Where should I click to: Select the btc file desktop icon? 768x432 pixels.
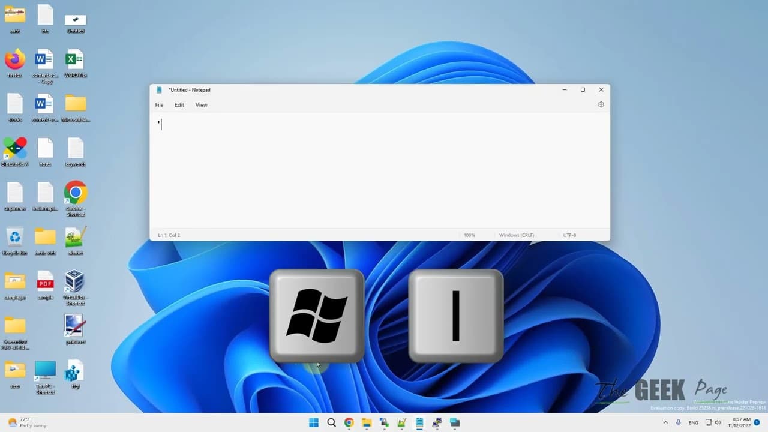point(45,18)
